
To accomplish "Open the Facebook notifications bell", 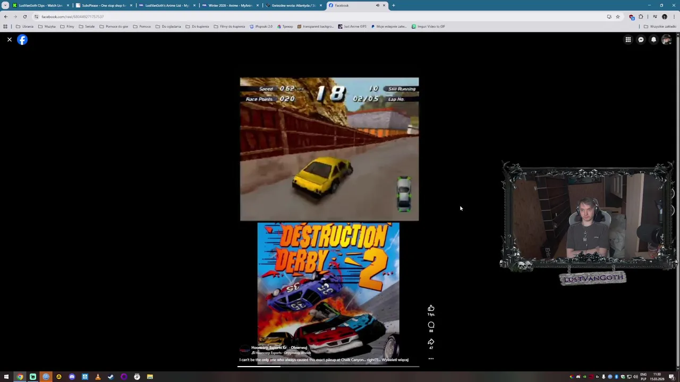I will [x=653, y=39].
